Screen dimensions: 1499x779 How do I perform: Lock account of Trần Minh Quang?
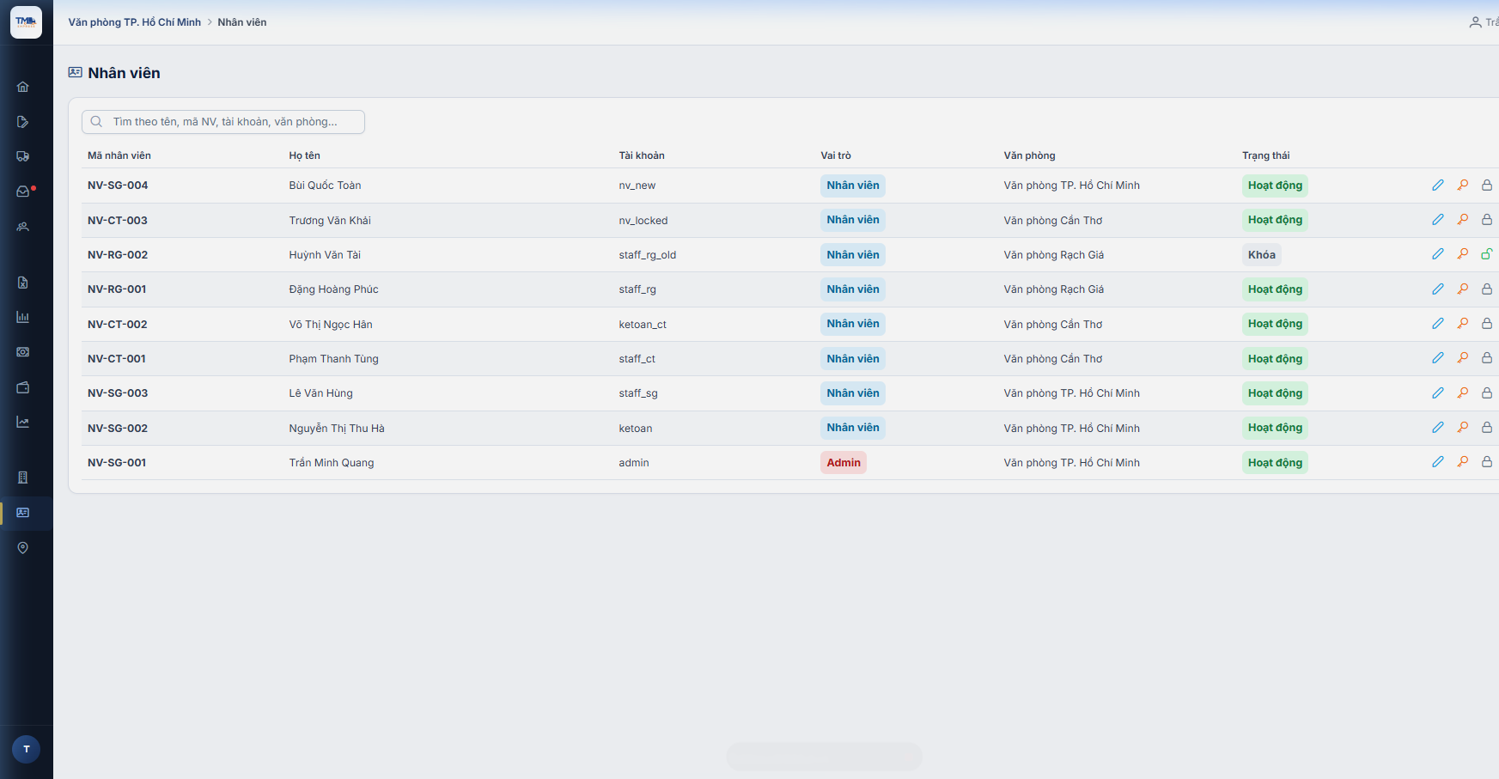[x=1487, y=462]
